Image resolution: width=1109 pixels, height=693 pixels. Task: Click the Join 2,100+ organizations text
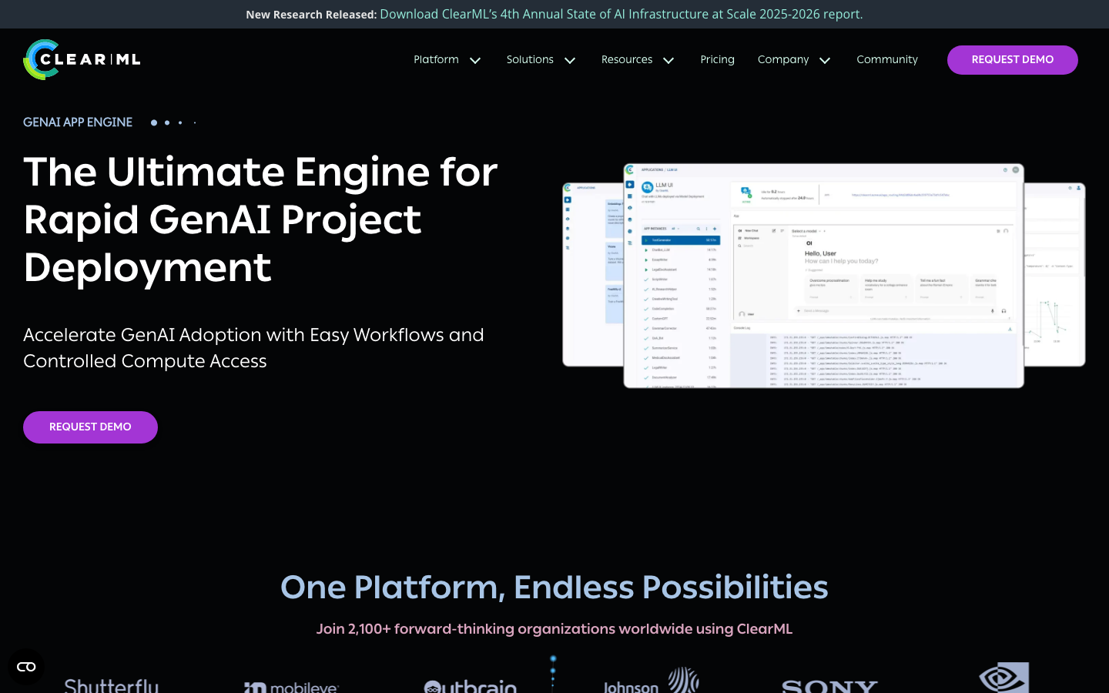(554, 629)
